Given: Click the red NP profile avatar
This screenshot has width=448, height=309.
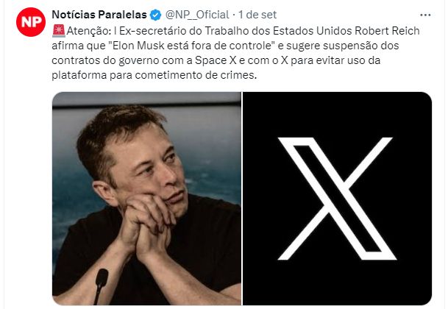Looking at the screenshot, I should 31,22.
